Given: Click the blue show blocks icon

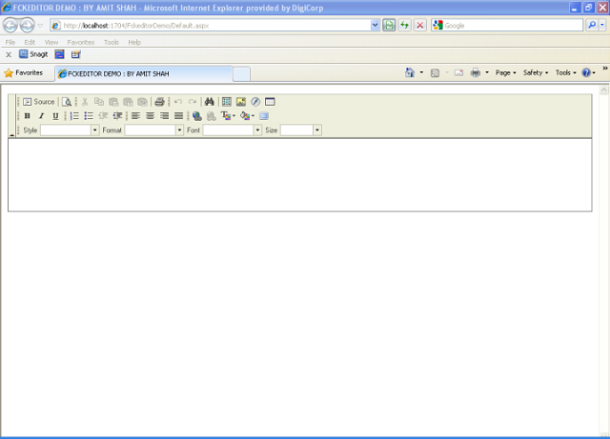Looking at the screenshot, I should tap(264, 116).
